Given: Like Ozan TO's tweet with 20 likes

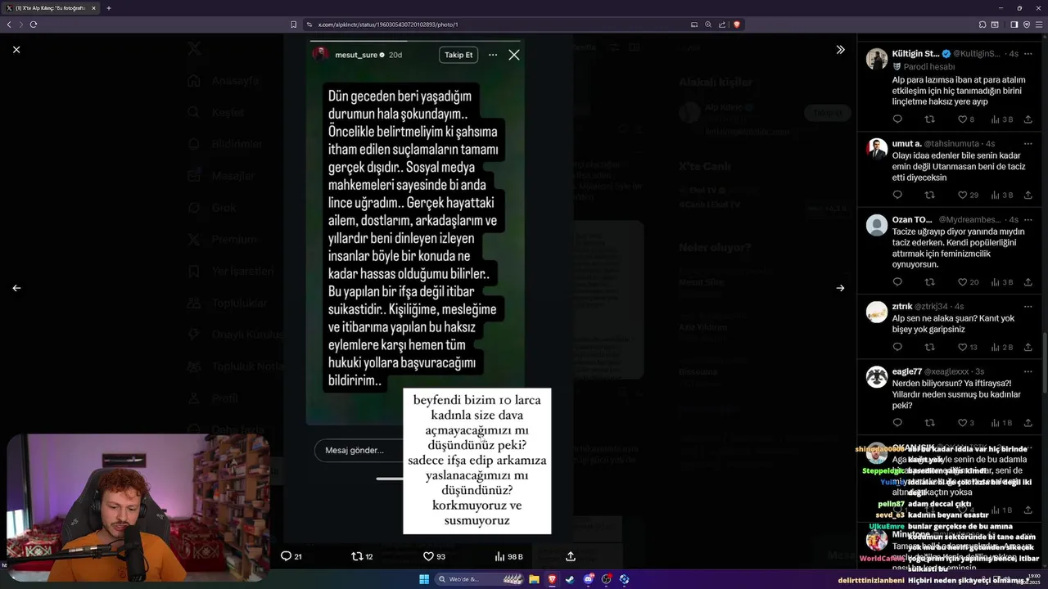Looking at the screenshot, I should click(x=968, y=282).
